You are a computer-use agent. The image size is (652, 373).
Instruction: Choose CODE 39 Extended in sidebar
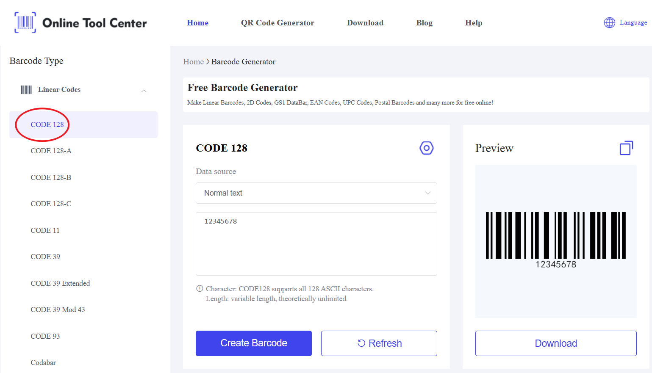click(x=60, y=283)
